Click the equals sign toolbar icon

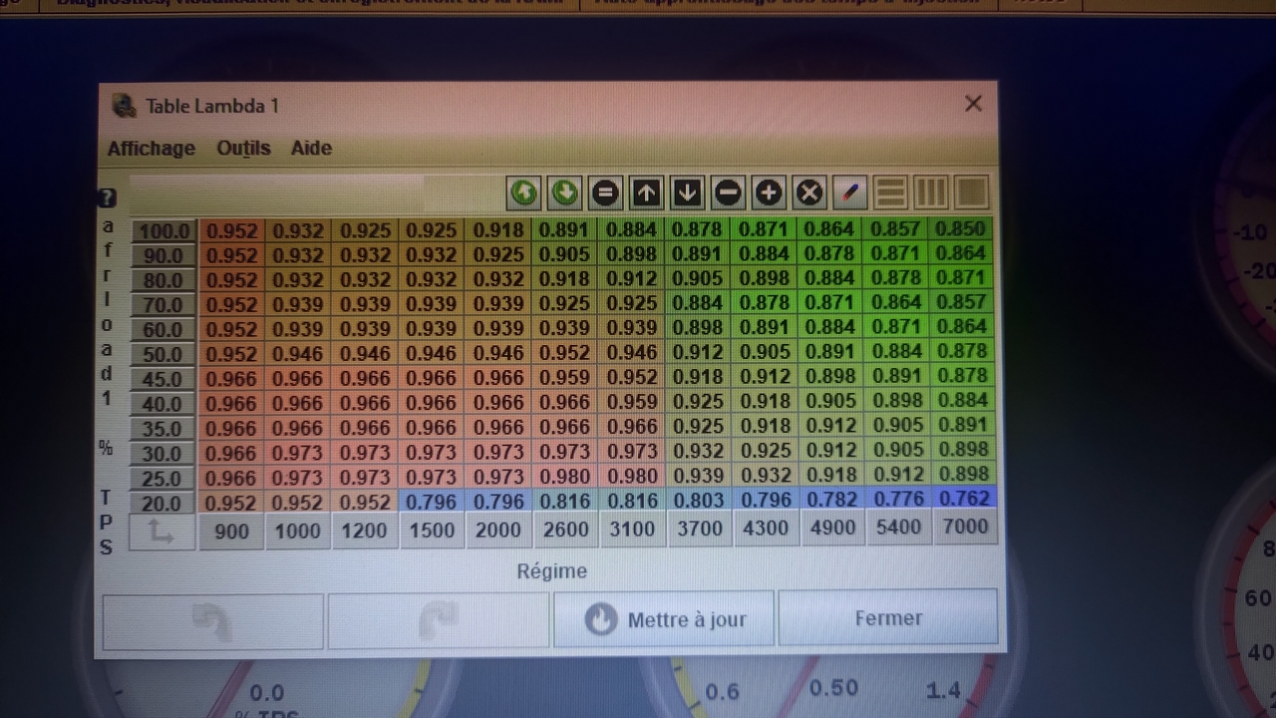click(605, 192)
